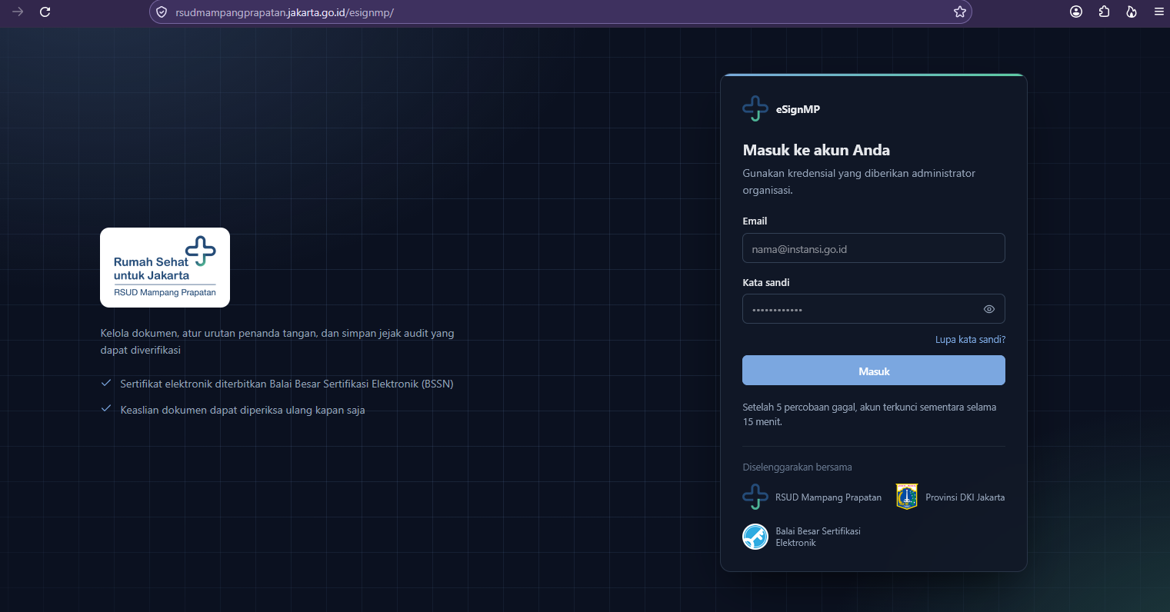
Task: Focus the Email input field
Action: pyautogui.click(x=873, y=248)
